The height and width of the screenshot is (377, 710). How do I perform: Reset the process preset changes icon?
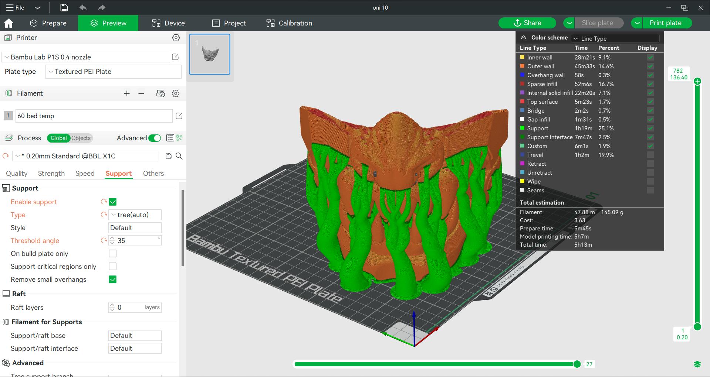pos(6,156)
